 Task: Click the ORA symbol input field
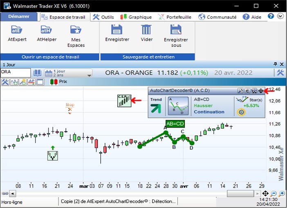16,73
